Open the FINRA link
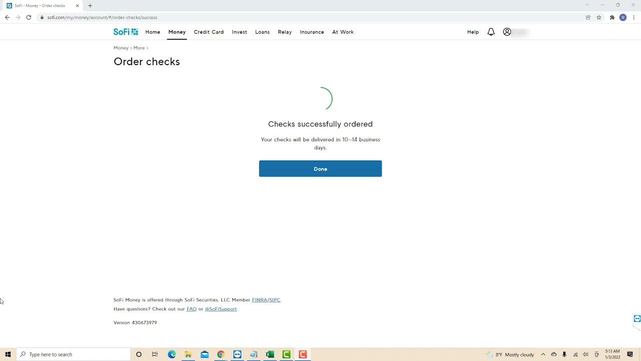This screenshot has height=361, width=641. (259, 300)
